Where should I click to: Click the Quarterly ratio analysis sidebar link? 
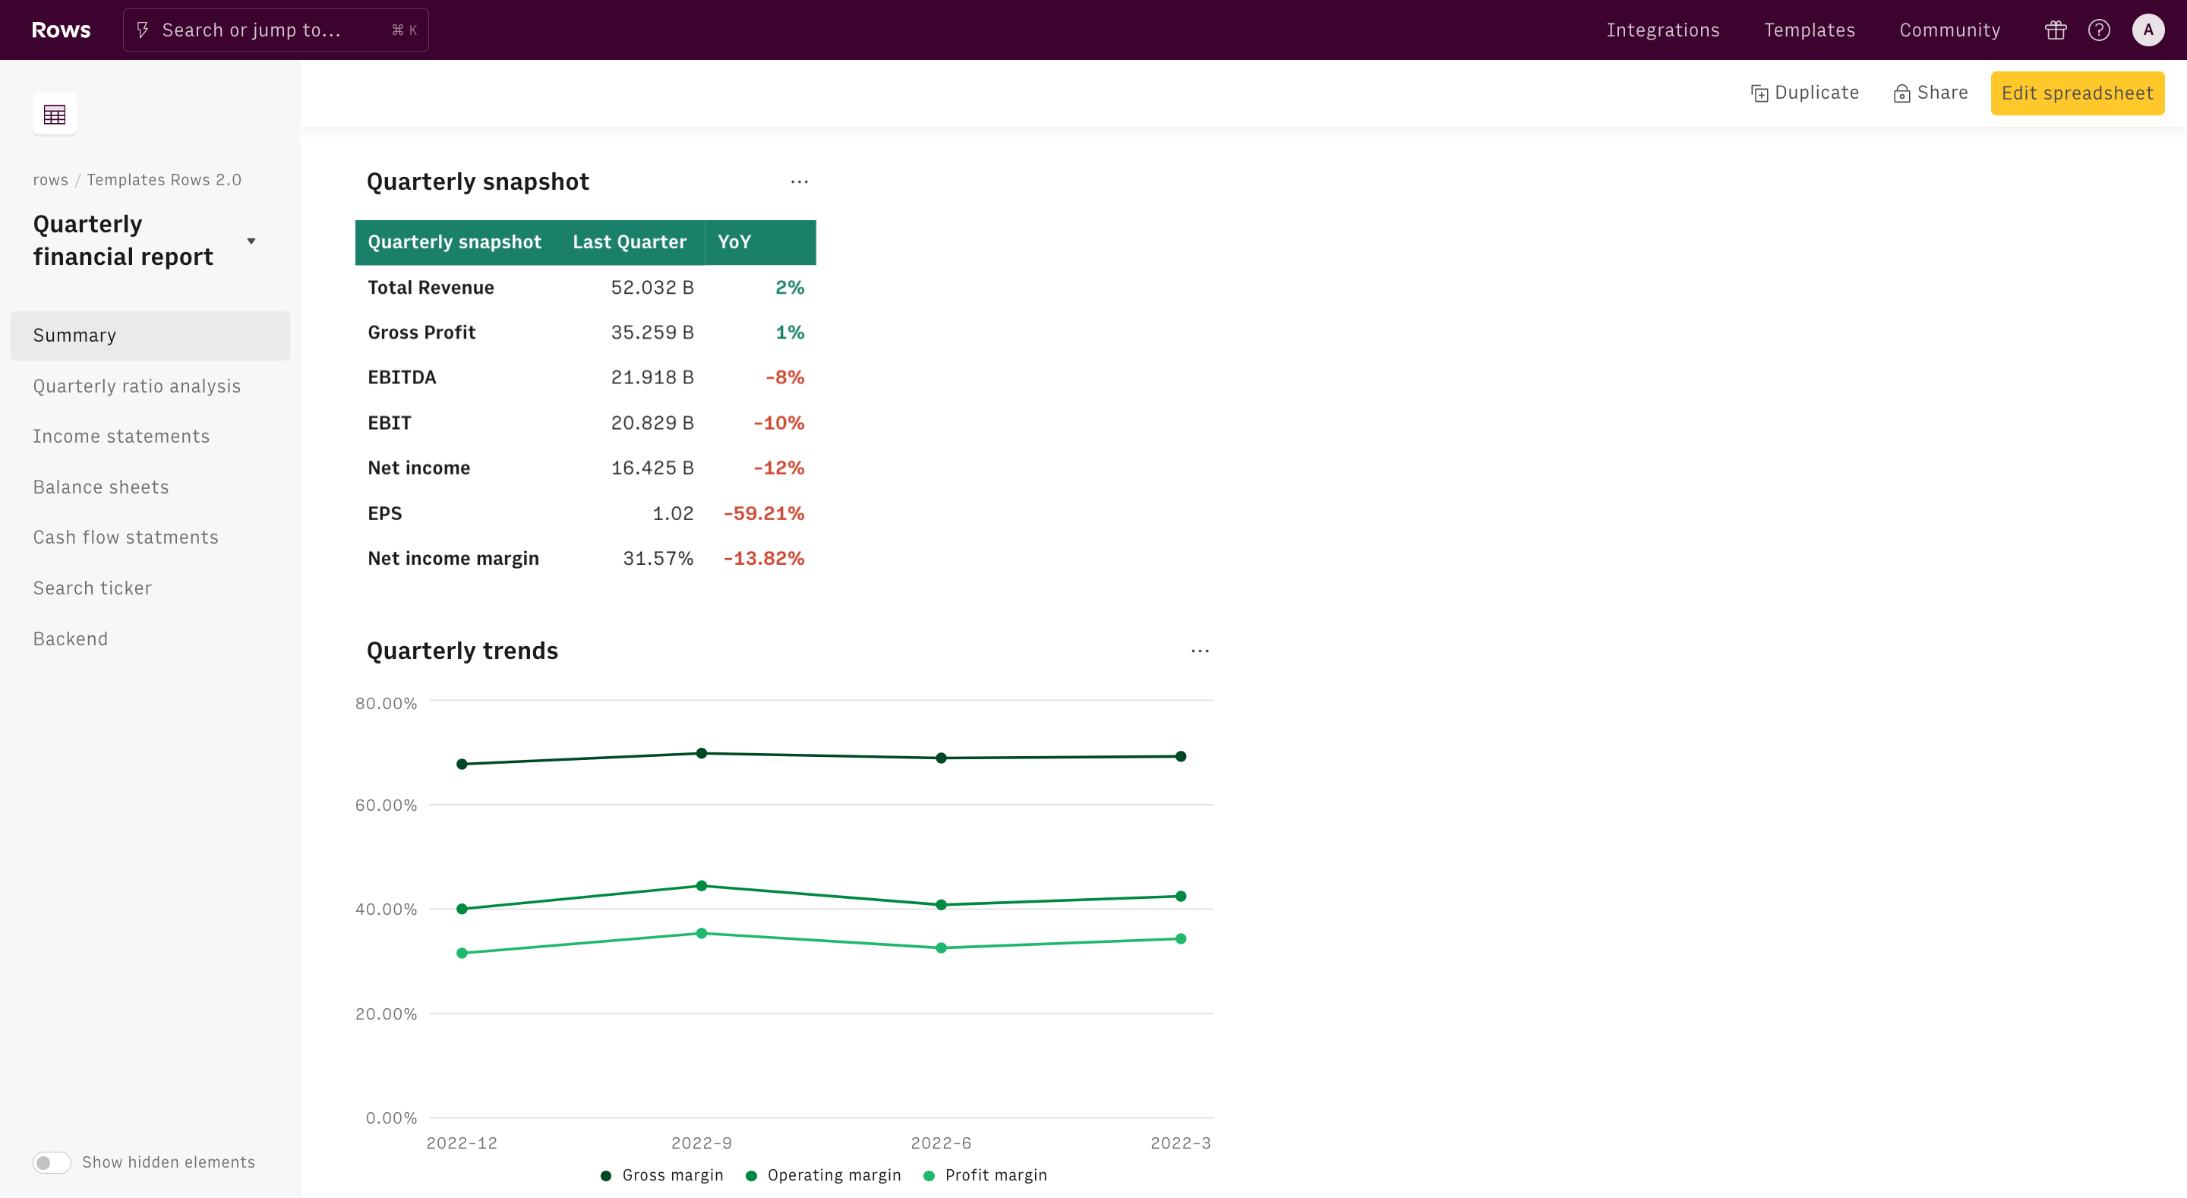tap(137, 385)
